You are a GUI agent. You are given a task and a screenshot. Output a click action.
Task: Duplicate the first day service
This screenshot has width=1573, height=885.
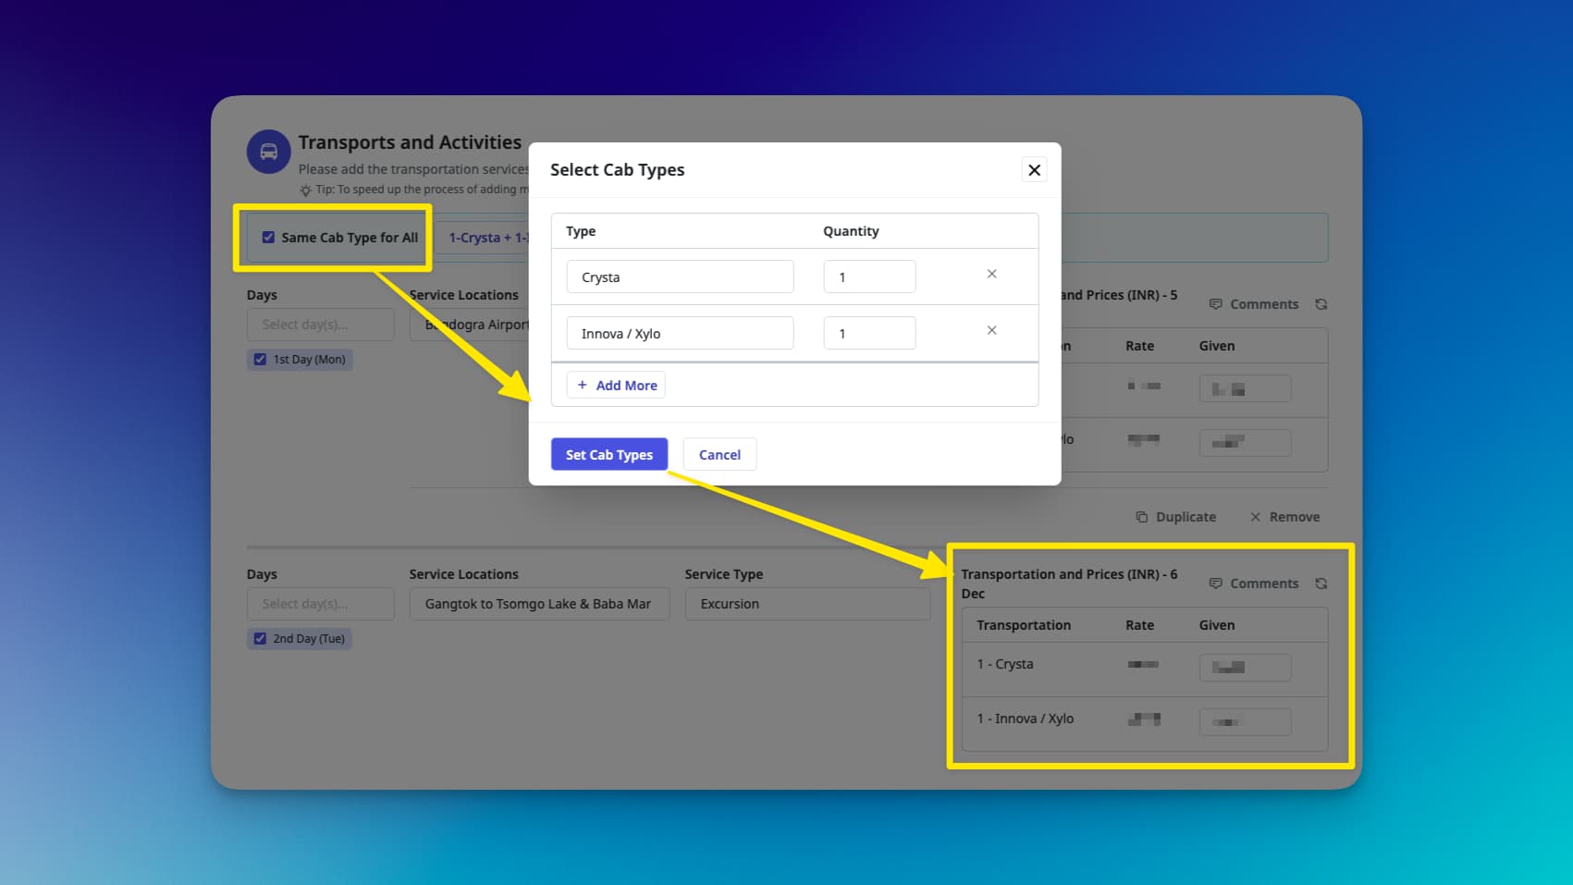(x=1175, y=517)
